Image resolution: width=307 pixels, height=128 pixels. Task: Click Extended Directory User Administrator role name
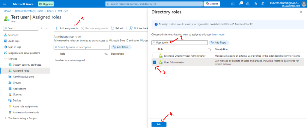pos(185,56)
